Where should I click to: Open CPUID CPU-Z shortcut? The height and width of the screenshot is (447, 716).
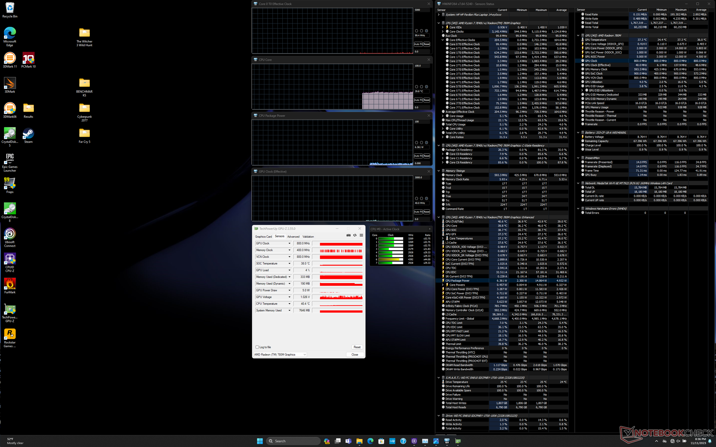(x=10, y=262)
